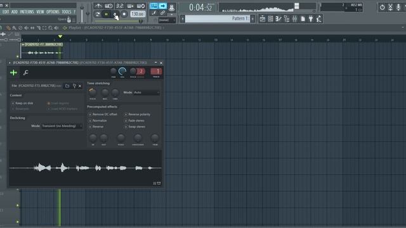Viewport: 406px width, 228px height.
Task: Toggle the metronome icon
Action: tap(98, 6)
